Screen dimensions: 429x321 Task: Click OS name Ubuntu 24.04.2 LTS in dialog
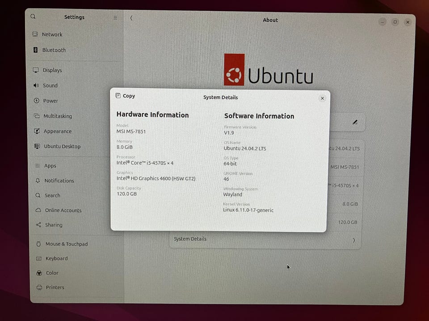pos(245,148)
